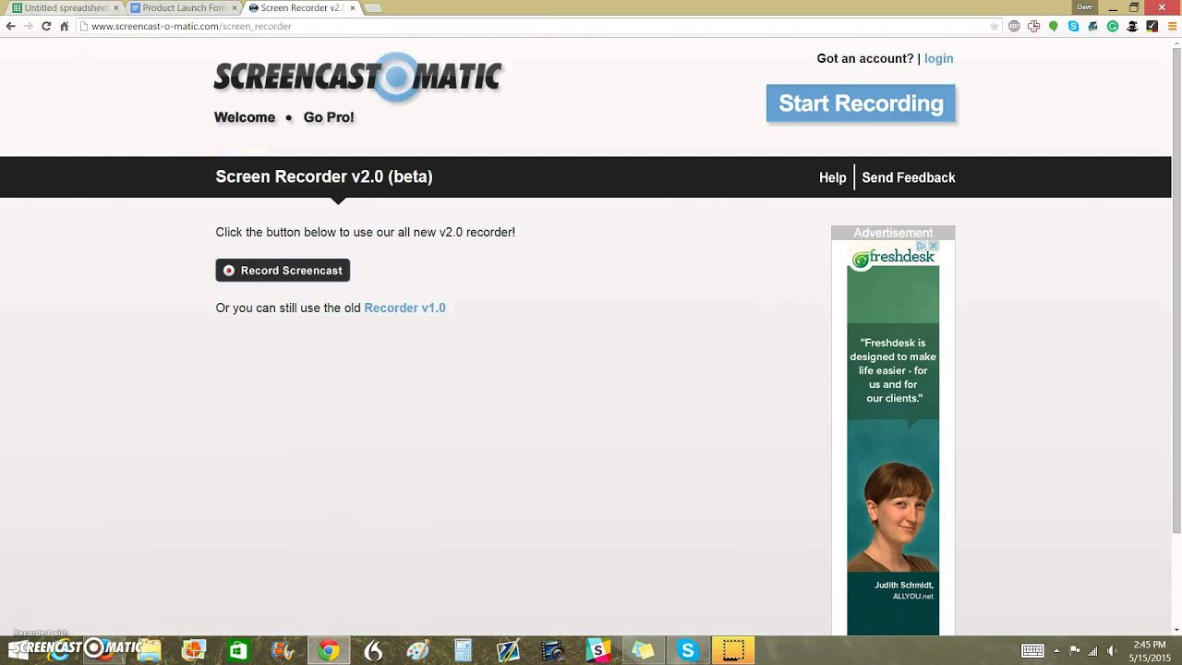
Task: Click Send Feedback link
Action: coord(909,177)
